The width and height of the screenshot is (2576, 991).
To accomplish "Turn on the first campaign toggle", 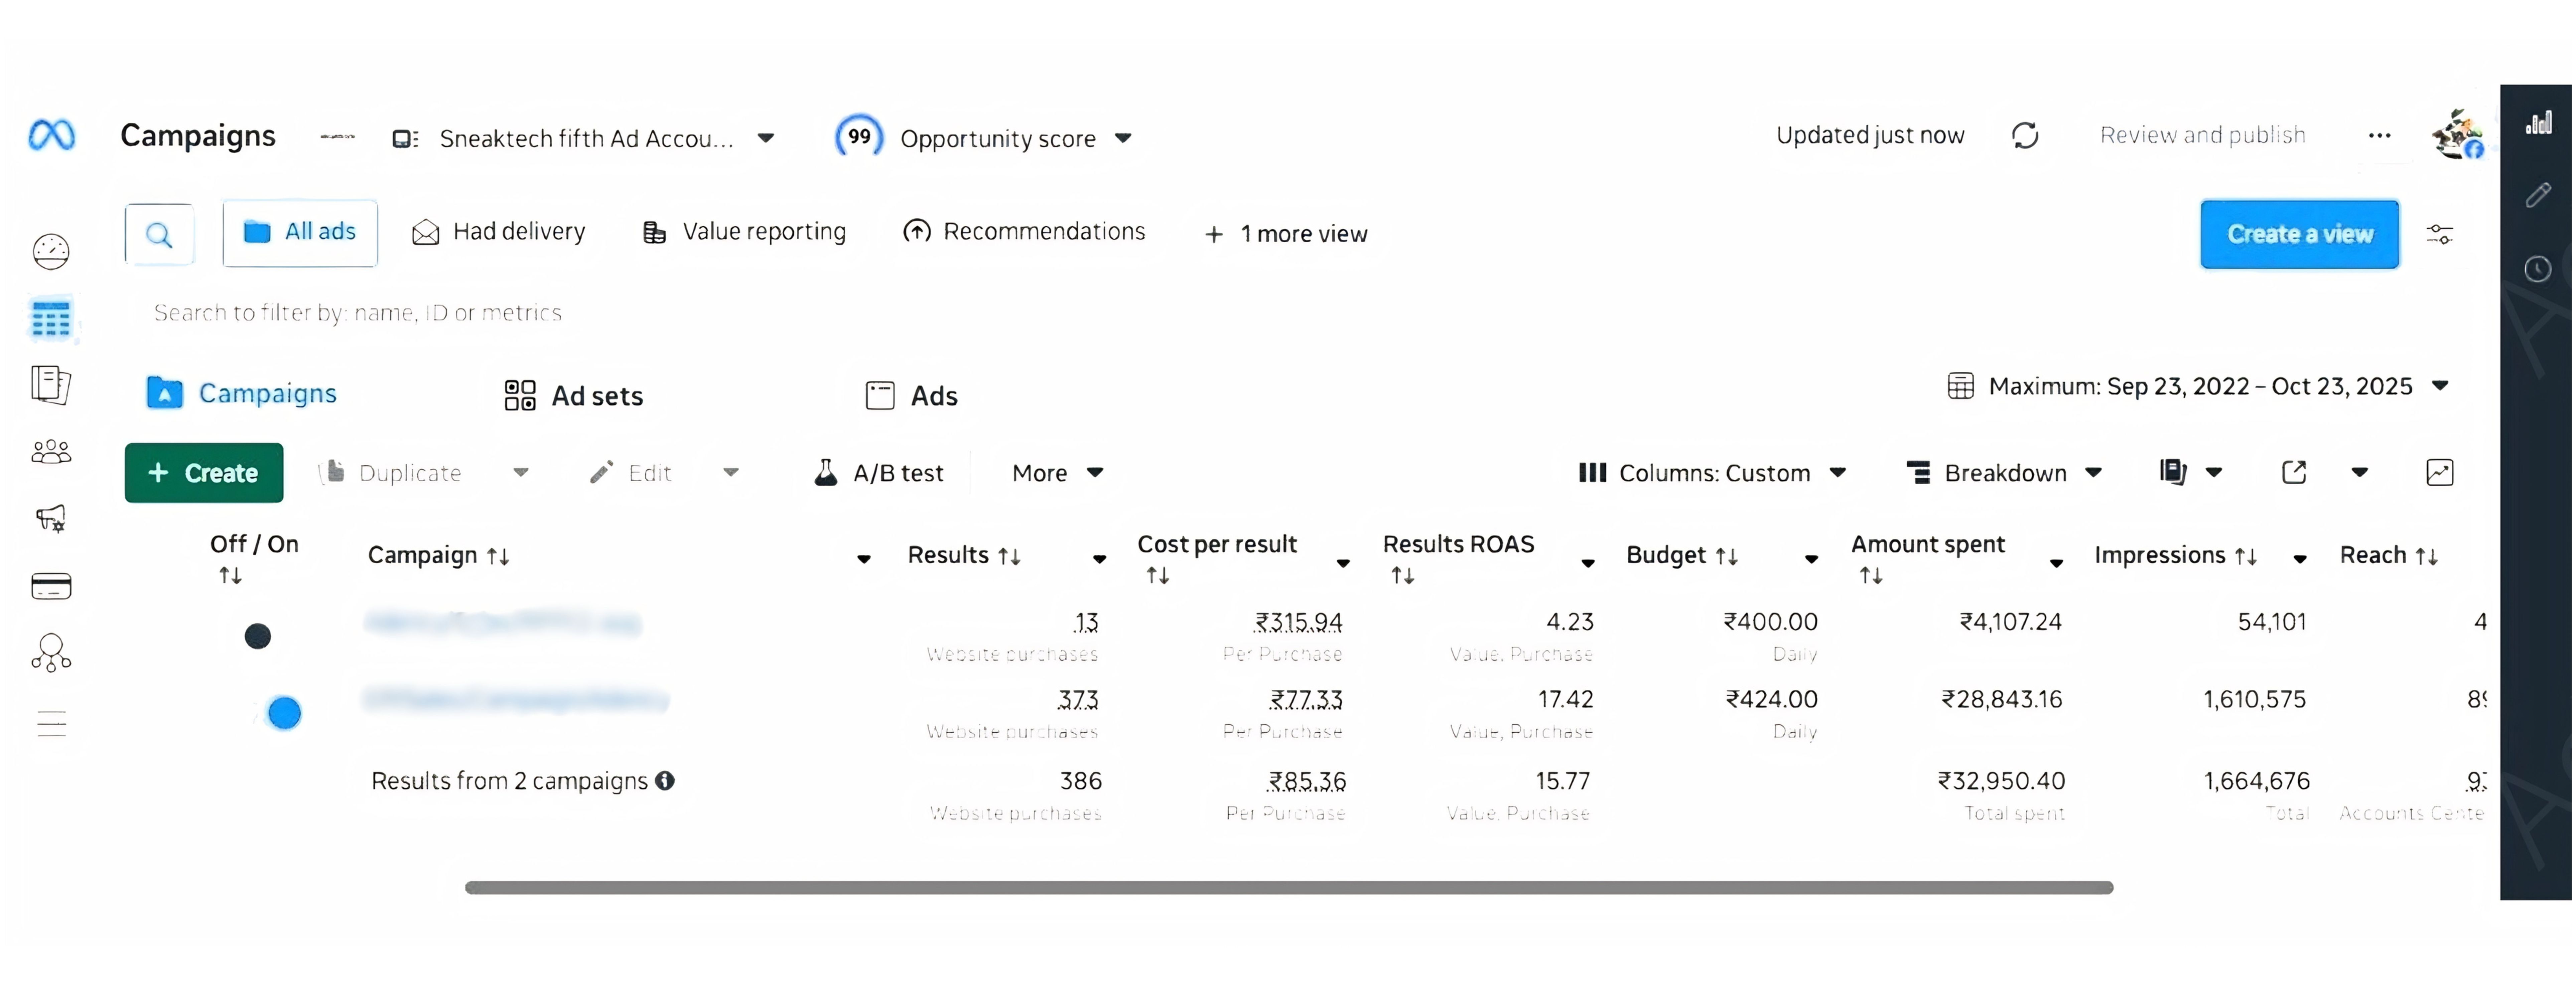I will coord(258,637).
